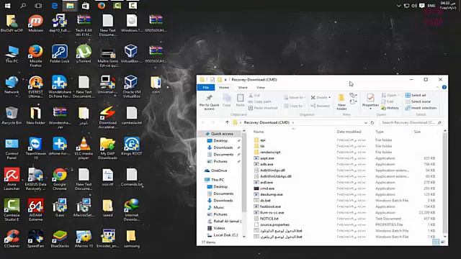Screen dimensions: 461x259
Task: Click the navigation pane scrollbar
Action: click(243, 173)
